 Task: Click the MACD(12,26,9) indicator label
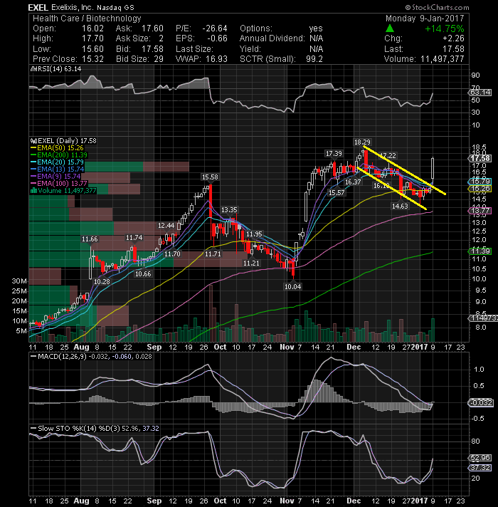click(63, 357)
